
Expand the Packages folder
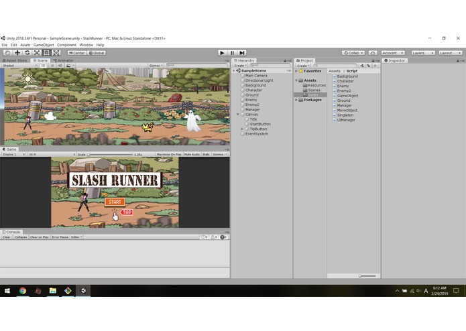(296, 100)
